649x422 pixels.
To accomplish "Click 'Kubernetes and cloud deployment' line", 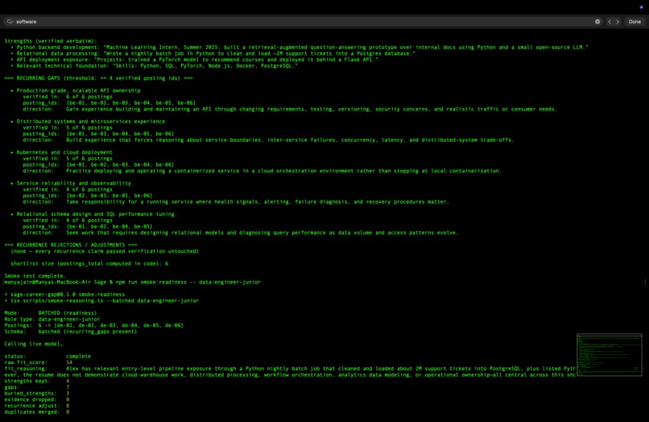I will 61,152.
